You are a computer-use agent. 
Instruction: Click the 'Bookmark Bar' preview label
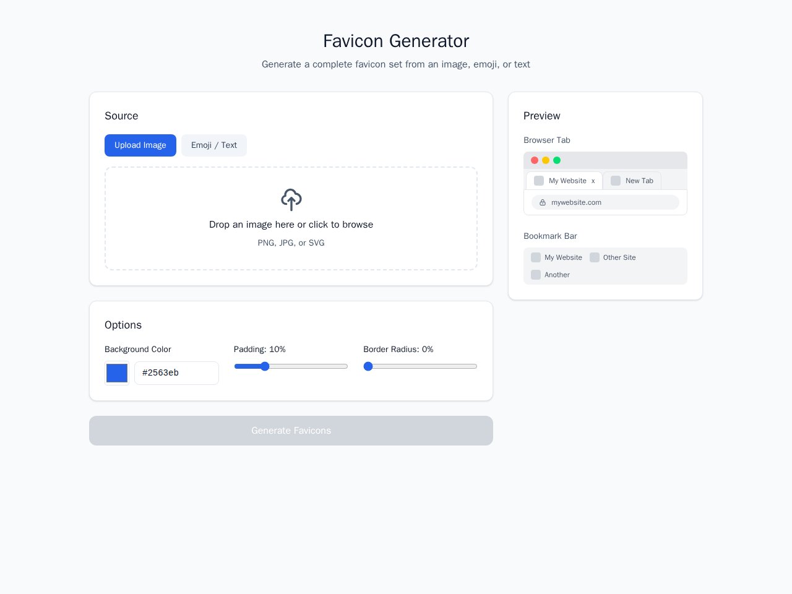coord(550,236)
